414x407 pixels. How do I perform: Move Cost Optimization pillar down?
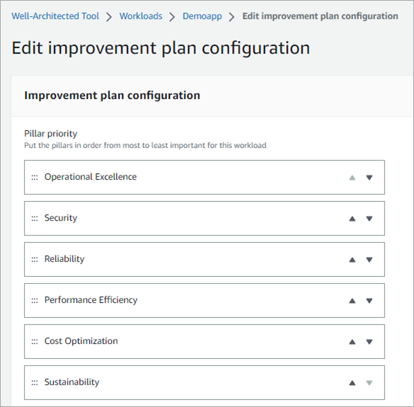tap(369, 342)
